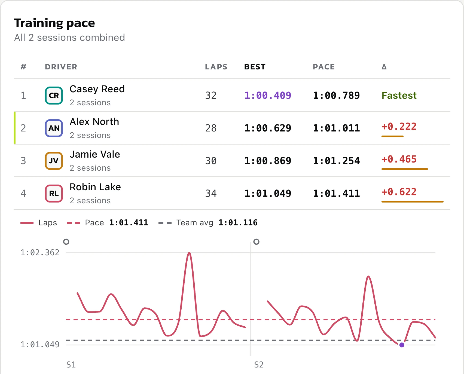Sort the table by the PACE column
Screen dimensions: 464x374
[x=324, y=67]
